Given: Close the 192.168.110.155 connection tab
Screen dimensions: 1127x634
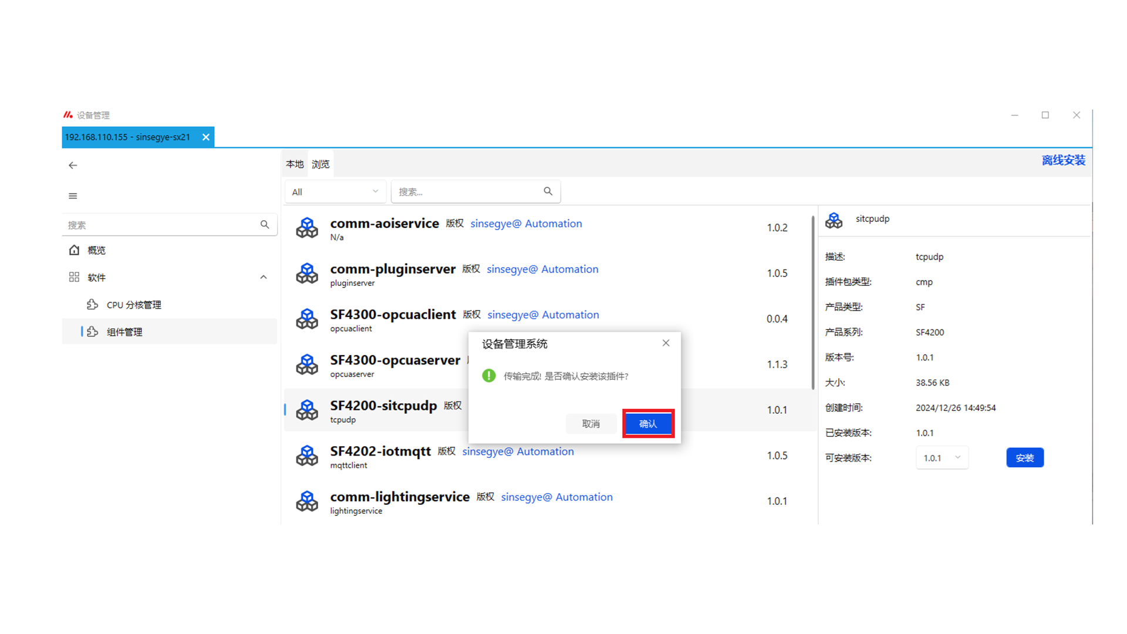Looking at the screenshot, I should click(x=206, y=137).
